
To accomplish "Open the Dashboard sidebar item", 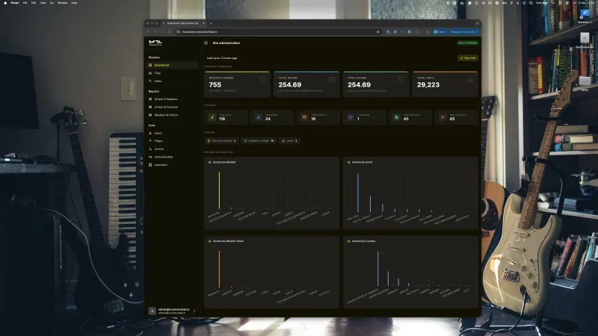I will [x=173, y=65].
